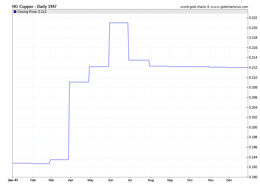Click the goldchartsrus.com credit text

pos(214,7)
